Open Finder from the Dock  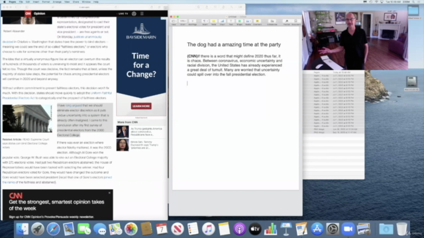point(22,229)
